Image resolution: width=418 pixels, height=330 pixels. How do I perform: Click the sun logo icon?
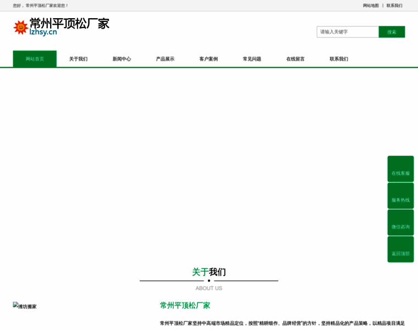20,27
